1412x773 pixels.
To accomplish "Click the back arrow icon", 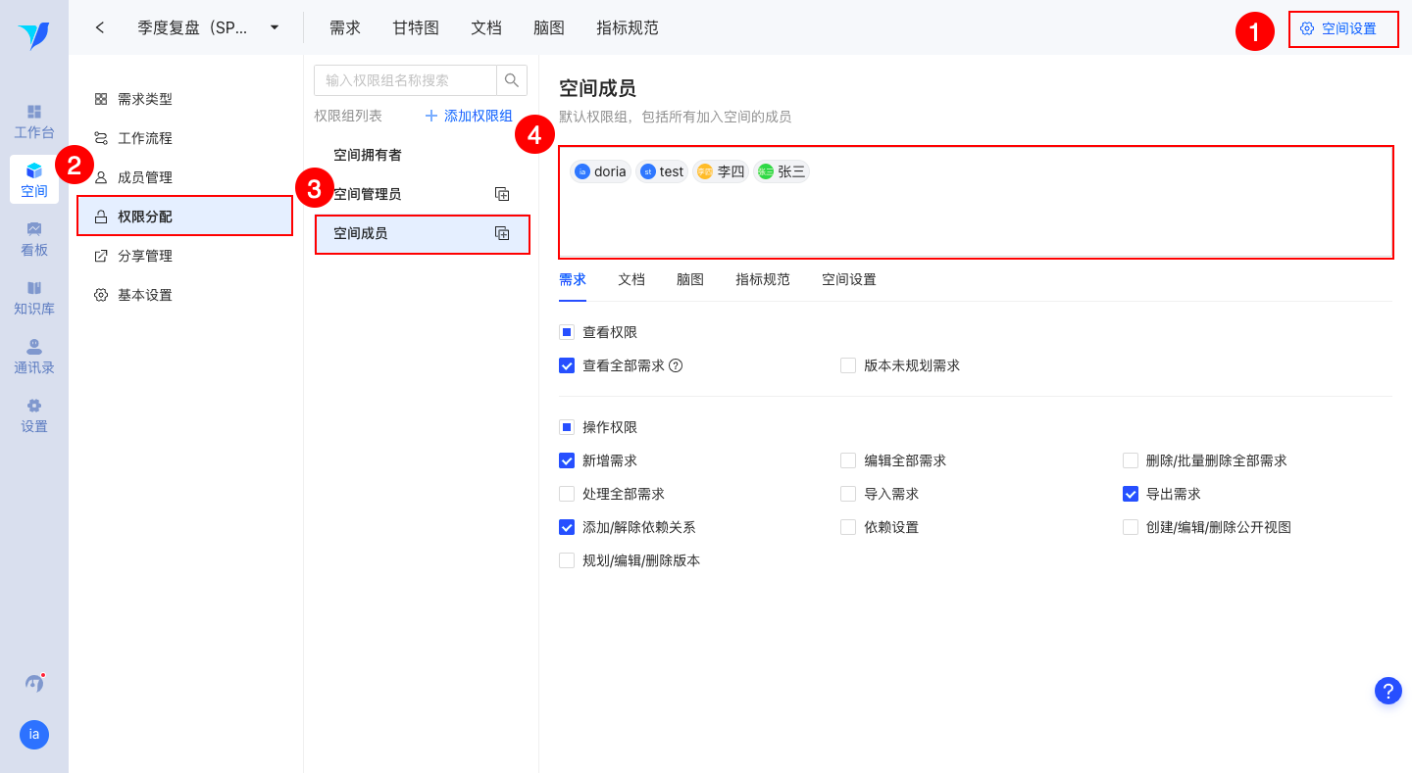I will [x=100, y=27].
